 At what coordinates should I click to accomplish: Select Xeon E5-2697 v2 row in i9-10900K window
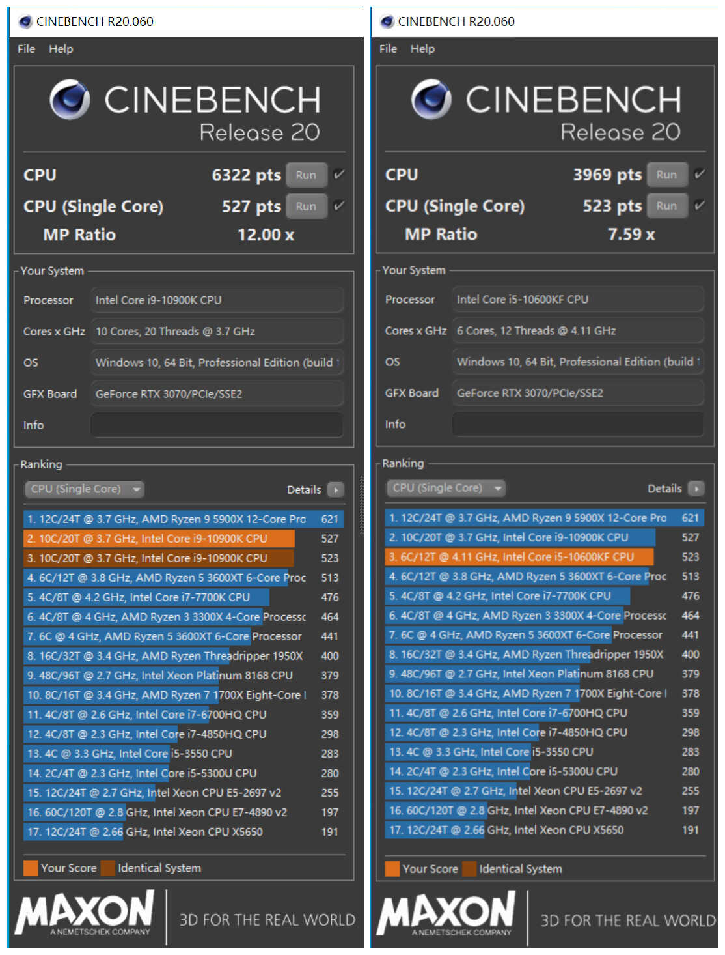(184, 793)
